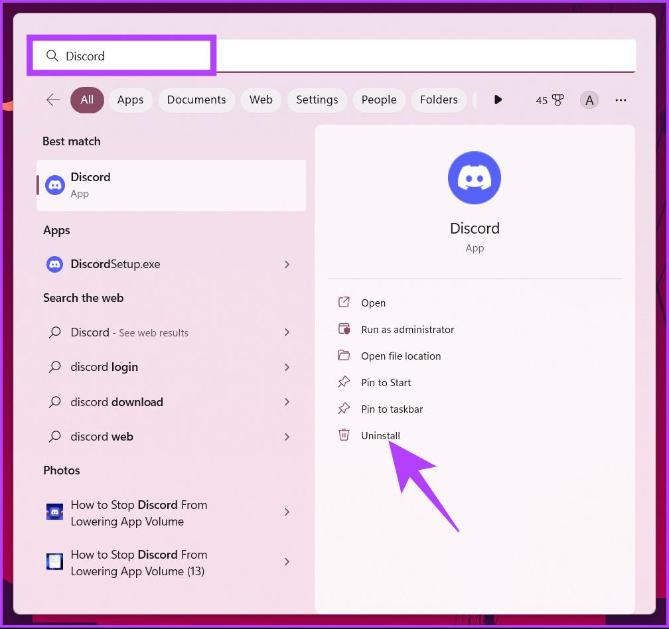
Task: Switch to the Folders filter tab
Action: click(439, 100)
